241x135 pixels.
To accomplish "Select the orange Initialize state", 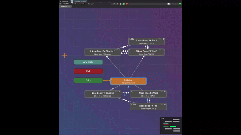I will click(x=128, y=81).
